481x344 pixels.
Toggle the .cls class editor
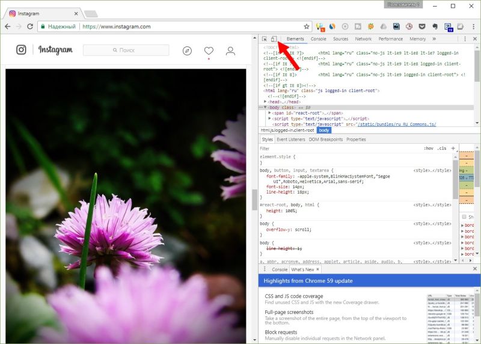[x=442, y=148]
